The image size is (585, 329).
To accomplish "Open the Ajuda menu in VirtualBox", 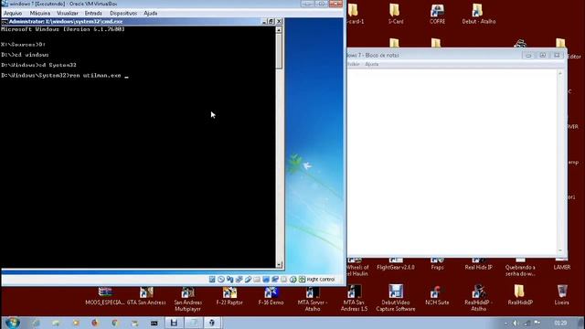I will (x=150, y=13).
